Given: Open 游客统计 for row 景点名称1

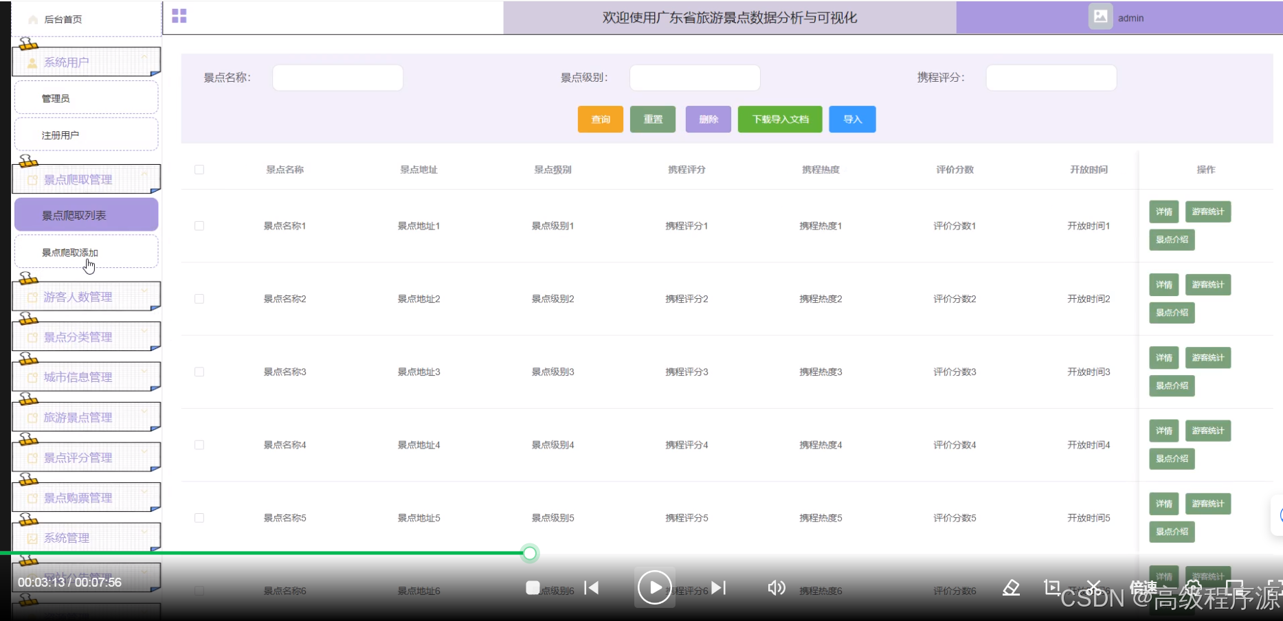Looking at the screenshot, I should click(1208, 212).
